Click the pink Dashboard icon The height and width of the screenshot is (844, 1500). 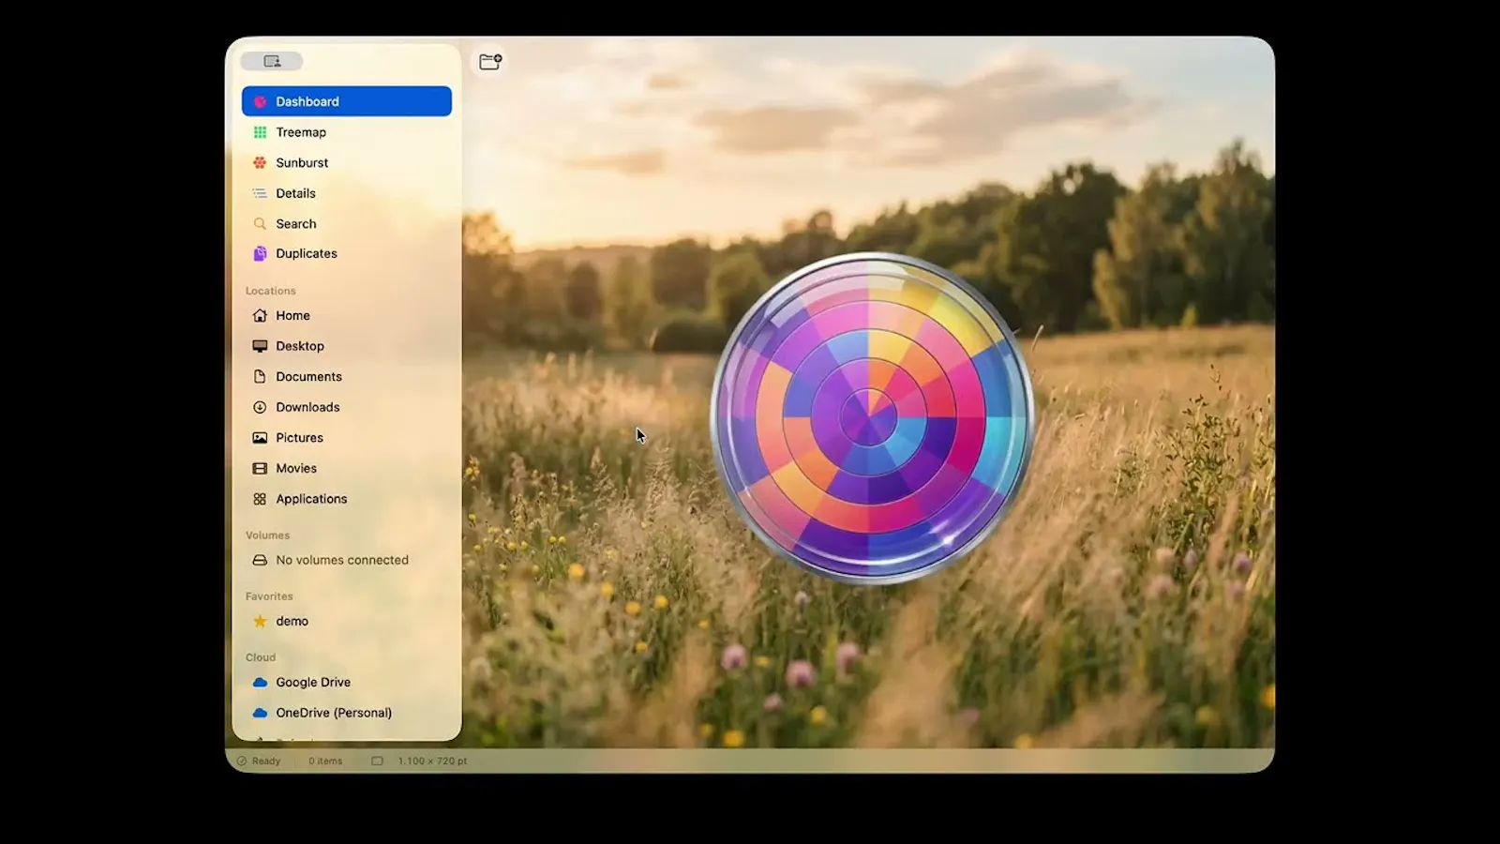[x=260, y=101]
